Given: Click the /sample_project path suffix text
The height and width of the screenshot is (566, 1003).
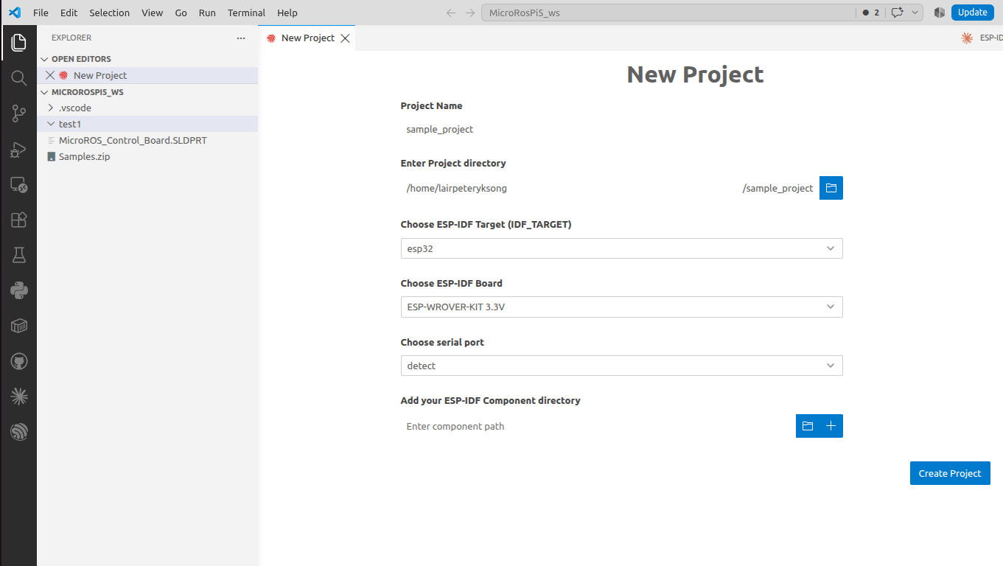Looking at the screenshot, I should click(x=777, y=188).
